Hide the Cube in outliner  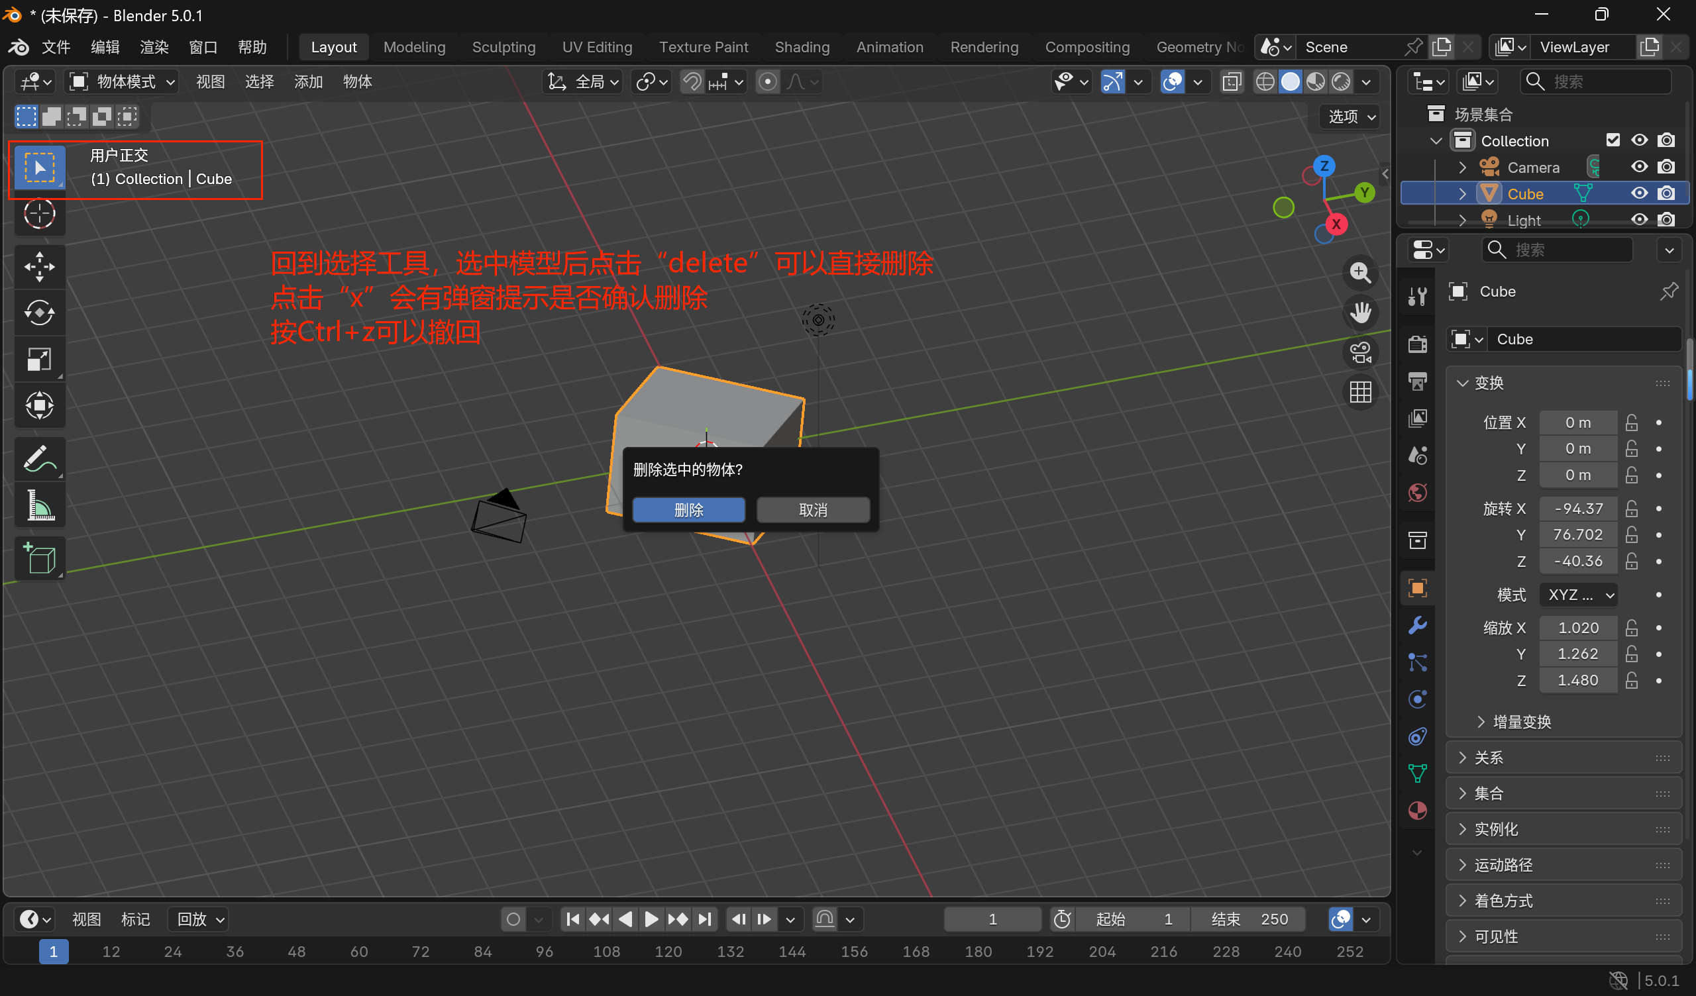(1640, 194)
